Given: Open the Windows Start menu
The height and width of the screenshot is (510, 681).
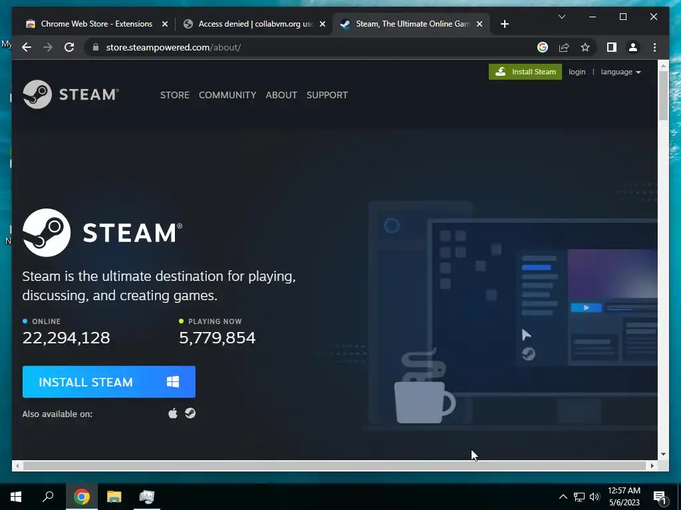Looking at the screenshot, I should 16,497.
